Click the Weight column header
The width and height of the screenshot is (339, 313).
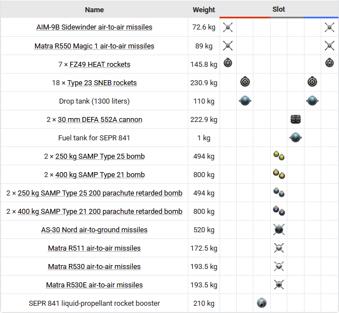point(204,10)
